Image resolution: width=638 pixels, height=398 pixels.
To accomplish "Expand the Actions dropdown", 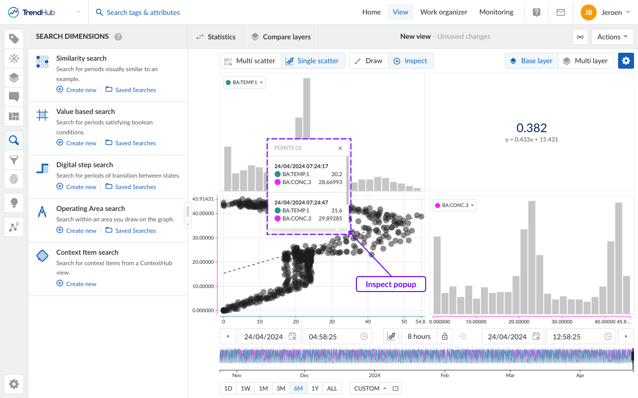I will tap(612, 37).
